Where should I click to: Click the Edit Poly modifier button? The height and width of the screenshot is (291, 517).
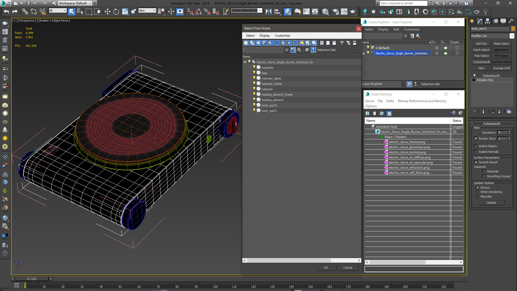pyautogui.click(x=481, y=44)
